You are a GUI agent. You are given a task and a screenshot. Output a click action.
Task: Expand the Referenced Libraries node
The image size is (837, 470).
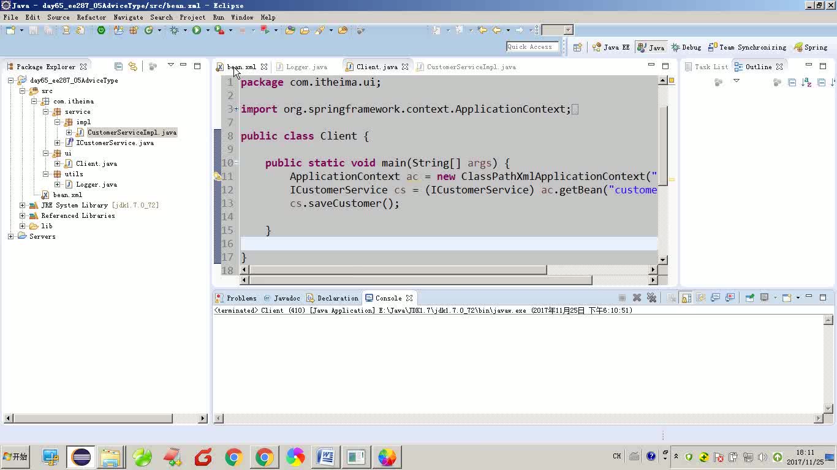pyautogui.click(x=23, y=215)
